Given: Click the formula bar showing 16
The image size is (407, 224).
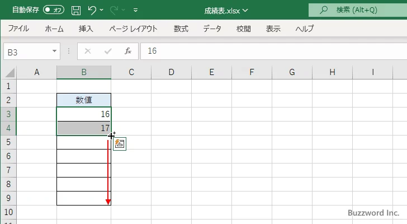Looking at the screenshot, I should tap(273, 51).
